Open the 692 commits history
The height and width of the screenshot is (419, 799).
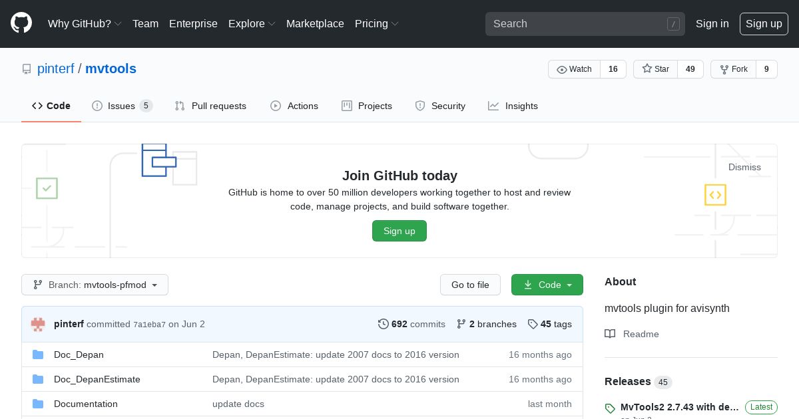click(411, 324)
